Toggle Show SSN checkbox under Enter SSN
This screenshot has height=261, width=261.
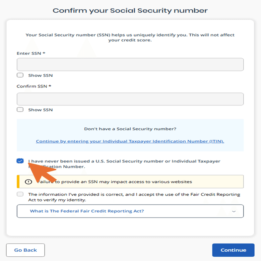[20, 75]
